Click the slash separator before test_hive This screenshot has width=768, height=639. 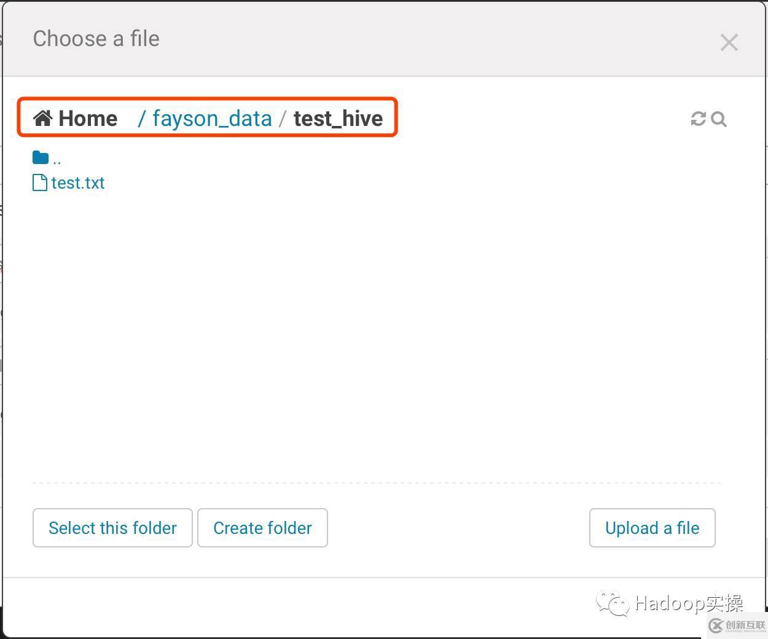point(283,118)
